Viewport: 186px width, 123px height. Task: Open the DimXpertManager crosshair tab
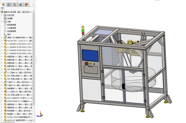(x=20, y=5)
